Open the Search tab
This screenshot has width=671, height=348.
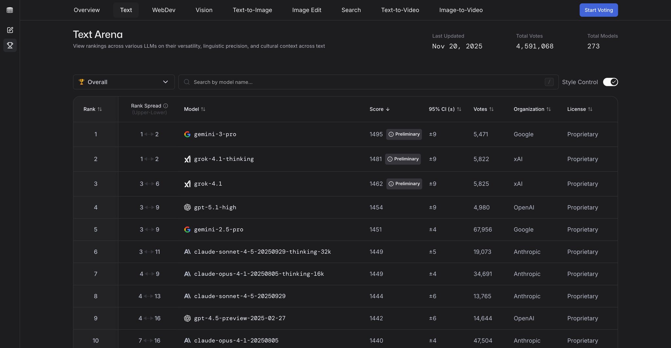pos(351,10)
